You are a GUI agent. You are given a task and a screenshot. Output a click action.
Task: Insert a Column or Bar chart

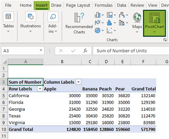click(97, 15)
